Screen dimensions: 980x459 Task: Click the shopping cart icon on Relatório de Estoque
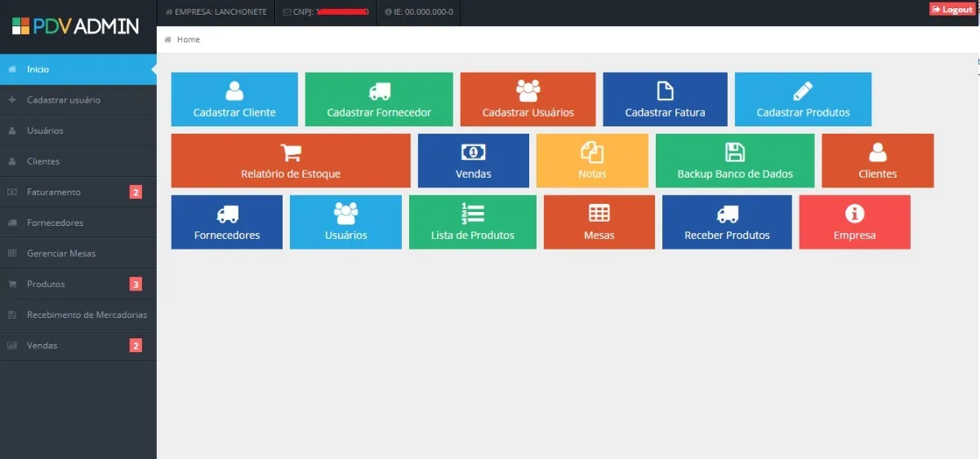291,152
